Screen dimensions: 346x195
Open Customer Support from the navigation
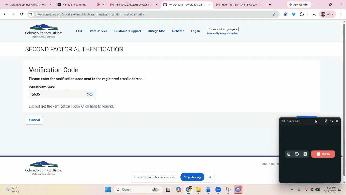(128, 31)
